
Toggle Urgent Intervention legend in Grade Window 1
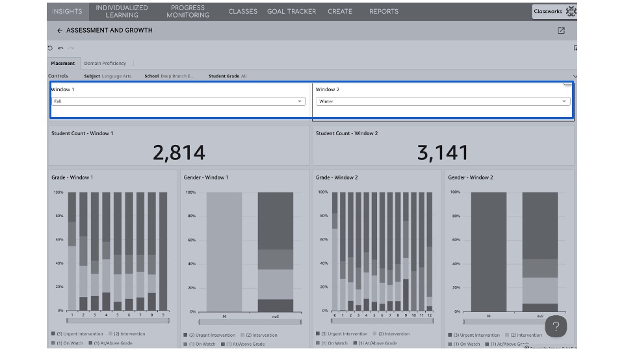(75, 334)
